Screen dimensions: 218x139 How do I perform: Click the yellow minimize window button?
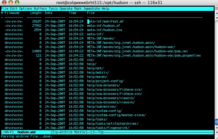click(x=11, y=2)
